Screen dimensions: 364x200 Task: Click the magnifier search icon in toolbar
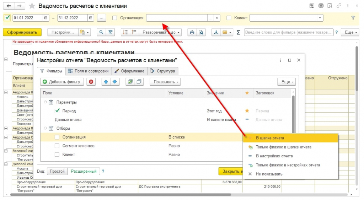click(x=101, y=32)
